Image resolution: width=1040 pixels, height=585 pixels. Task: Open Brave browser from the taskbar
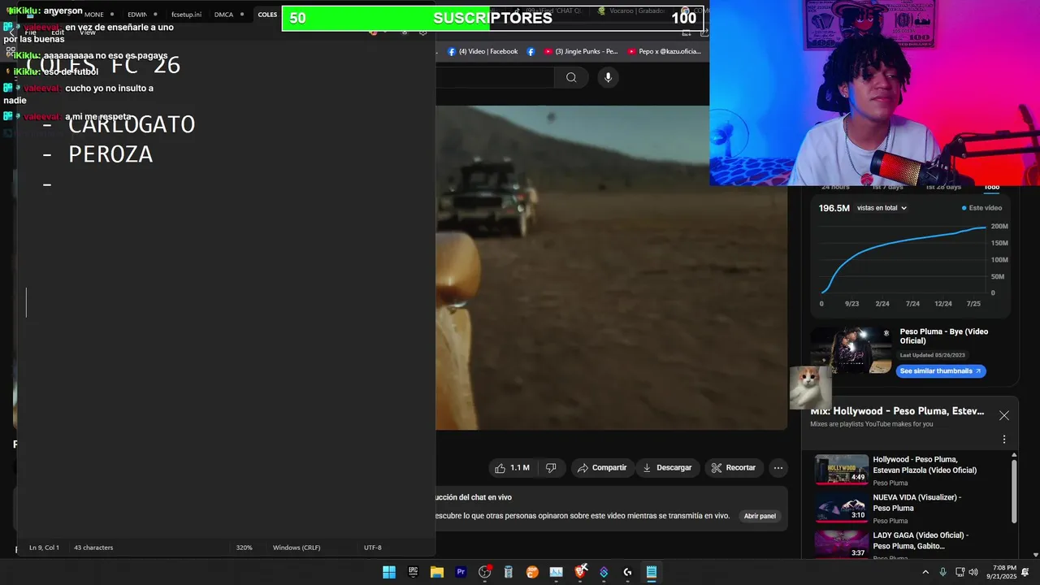(x=580, y=572)
